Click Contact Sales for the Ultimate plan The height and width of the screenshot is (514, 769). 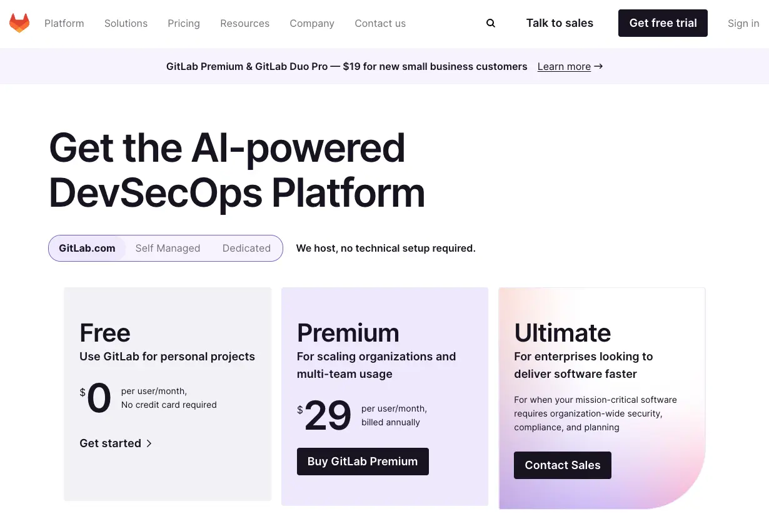pyautogui.click(x=562, y=465)
